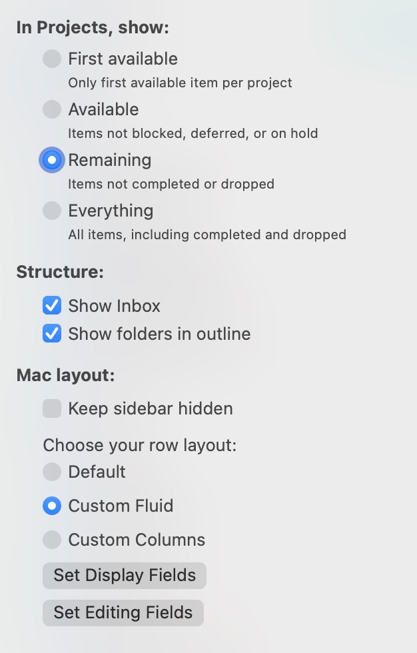This screenshot has height=653, width=417.
Task: Click the Items not blocked, deferred description
Action: pos(193,133)
